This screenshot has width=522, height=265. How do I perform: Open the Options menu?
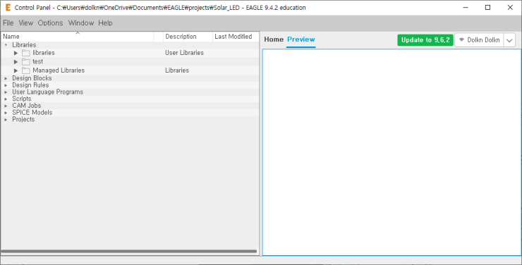[50, 23]
